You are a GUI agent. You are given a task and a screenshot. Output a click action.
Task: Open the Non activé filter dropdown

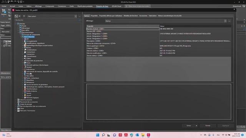(x=76, y=16)
